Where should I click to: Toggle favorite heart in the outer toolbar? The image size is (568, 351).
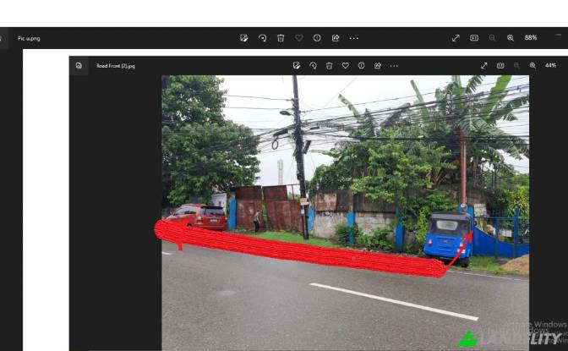[298, 38]
